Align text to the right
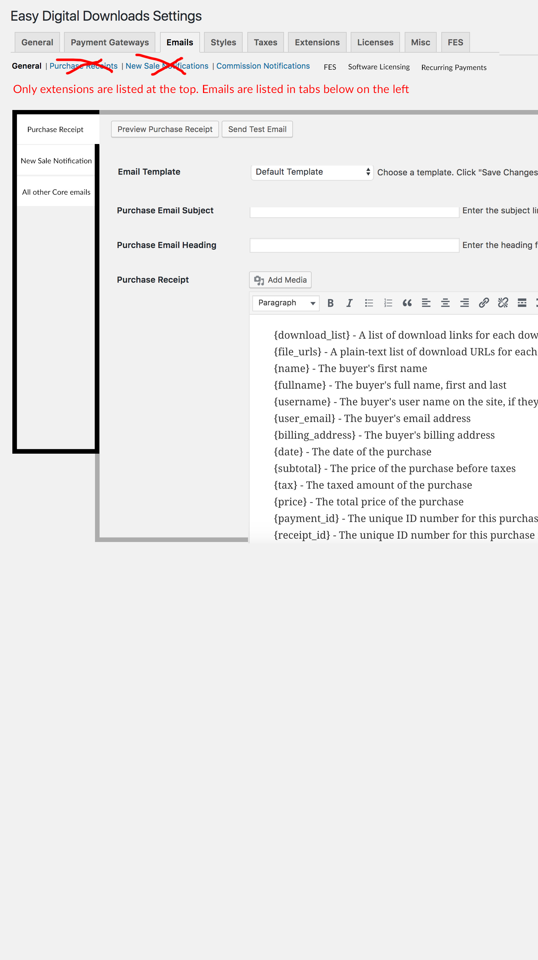Viewport: 538px width, 960px height. point(464,303)
